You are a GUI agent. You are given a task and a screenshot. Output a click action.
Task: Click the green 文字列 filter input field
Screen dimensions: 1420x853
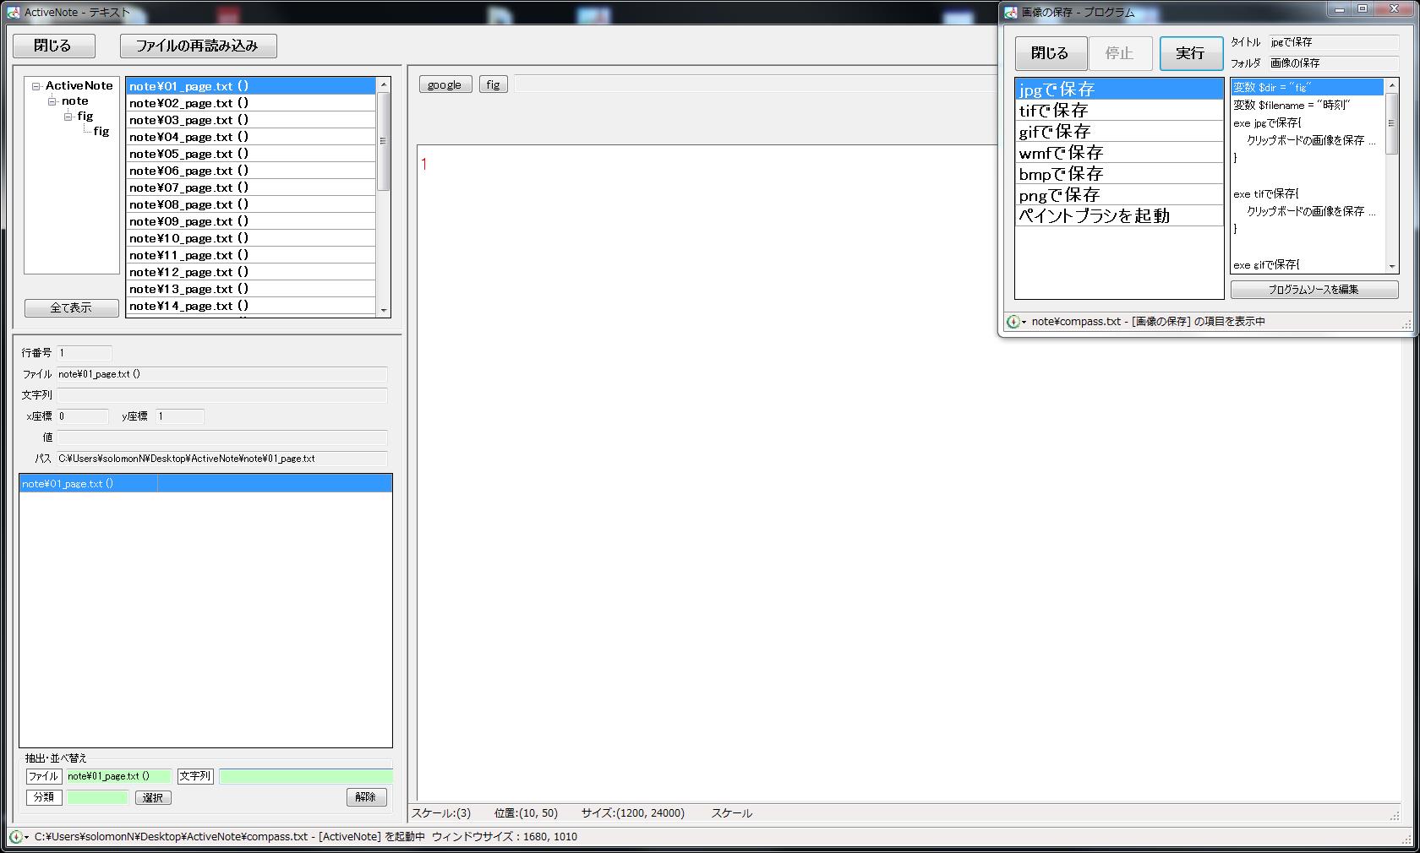click(305, 776)
